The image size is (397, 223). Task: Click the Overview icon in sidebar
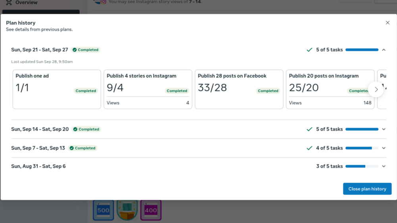(x=9, y=2)
